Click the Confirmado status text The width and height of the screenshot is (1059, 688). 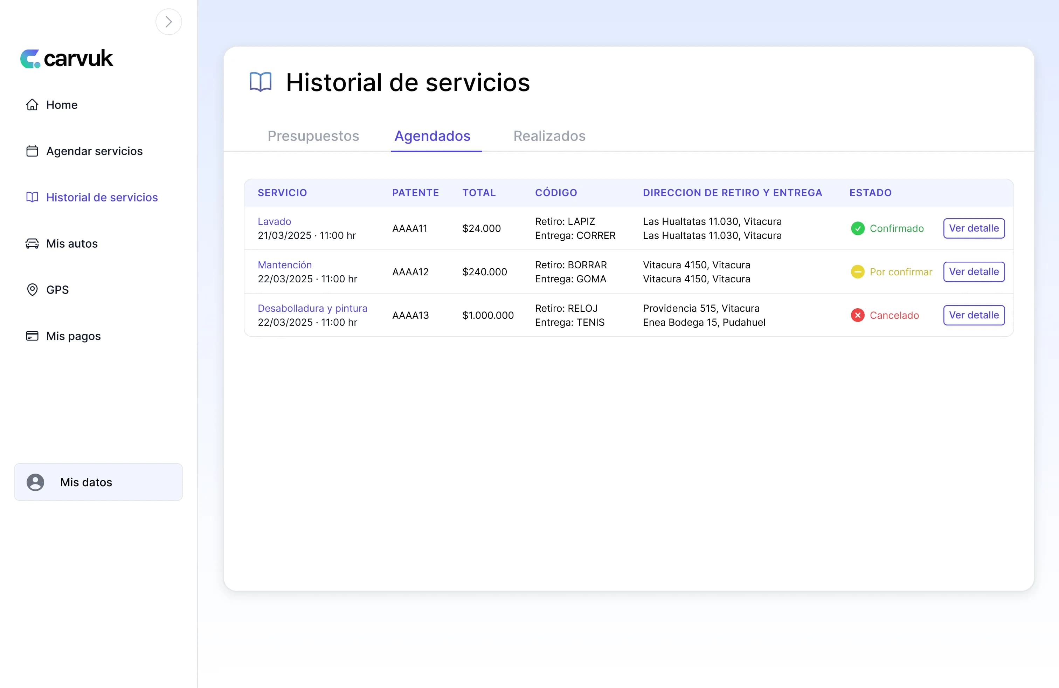coord(897,228)
